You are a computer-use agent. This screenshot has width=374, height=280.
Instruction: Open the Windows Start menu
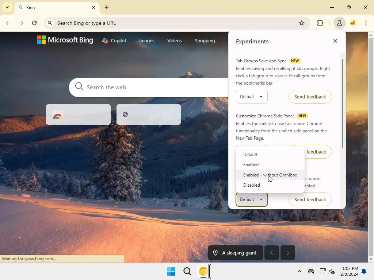click(171, 271)
